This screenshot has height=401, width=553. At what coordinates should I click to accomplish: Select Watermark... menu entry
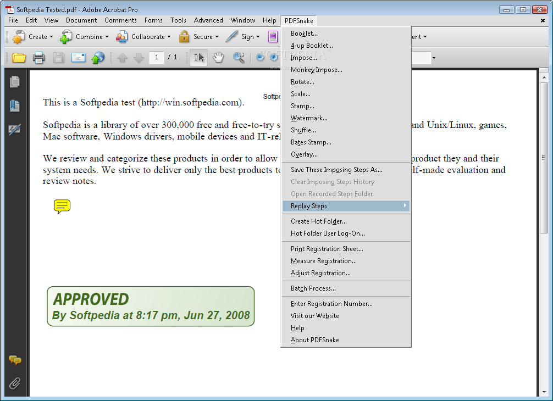pyautogui.click(x=346, y=118)
